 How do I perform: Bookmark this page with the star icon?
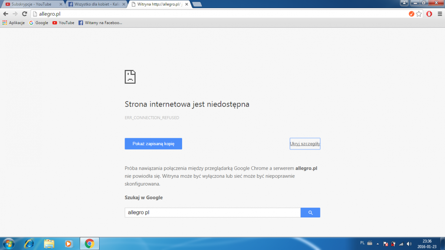coord(419,14)
